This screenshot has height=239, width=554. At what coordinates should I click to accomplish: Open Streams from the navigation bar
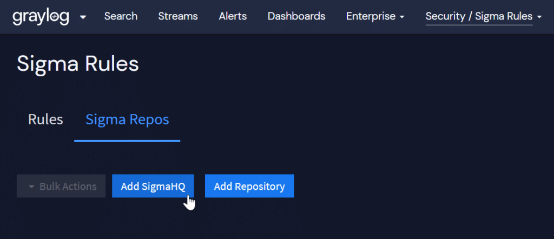(178, 16)
